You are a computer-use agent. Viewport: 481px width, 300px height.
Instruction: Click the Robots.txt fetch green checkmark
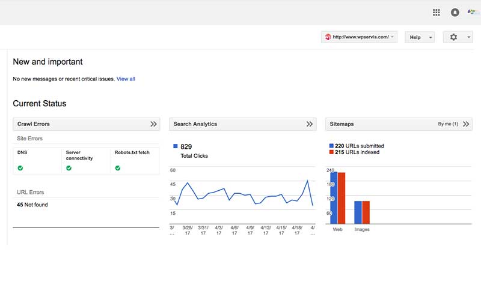[118, 168]
